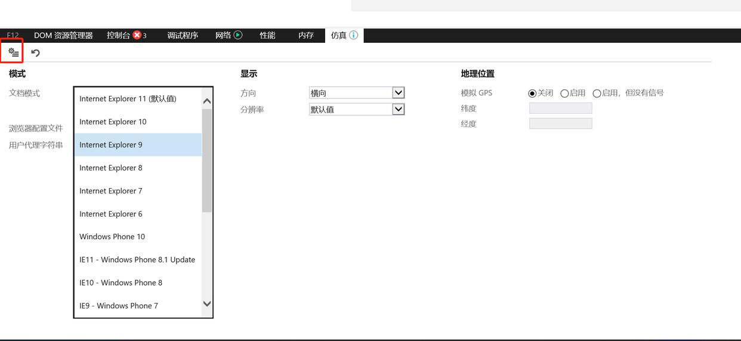Open the 调试程序 tab
This screenshot has height=341, width=741.
(183, 36)
